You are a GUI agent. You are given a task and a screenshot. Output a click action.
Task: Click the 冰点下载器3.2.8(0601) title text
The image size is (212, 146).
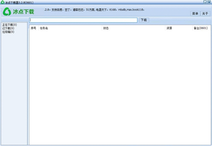(19, 2)
